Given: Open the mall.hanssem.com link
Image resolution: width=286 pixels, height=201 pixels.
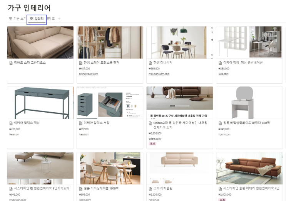Looking at the screenshot, I should (x=159, y=74).
